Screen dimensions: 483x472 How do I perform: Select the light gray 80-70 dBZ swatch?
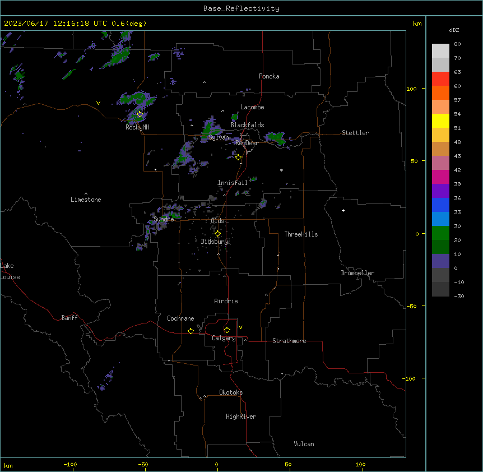pos(440,50)
